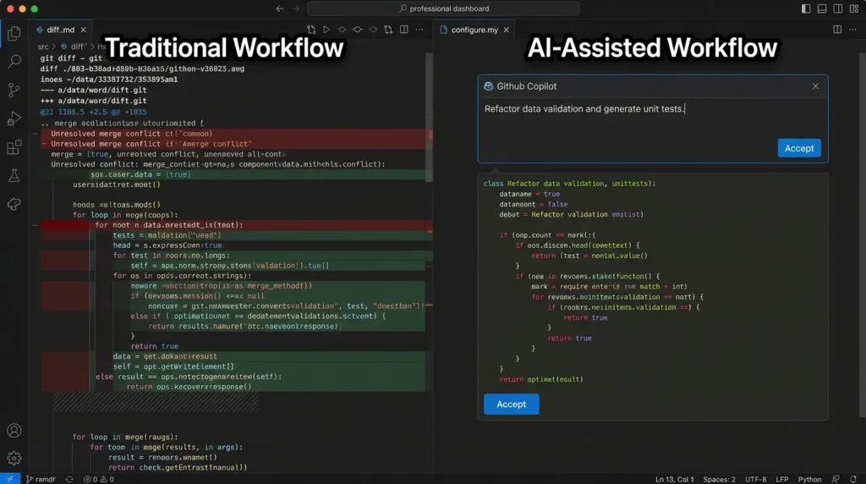The image size is (866, 484).
Task: Open the Testing flask view
Action: pos(14,176)
